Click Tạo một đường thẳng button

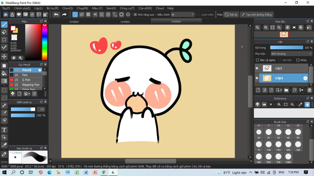tap(257, 15)
